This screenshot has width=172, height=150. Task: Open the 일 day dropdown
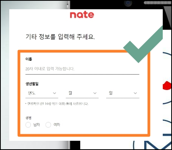pyautogui.click(x=123, y=93)
